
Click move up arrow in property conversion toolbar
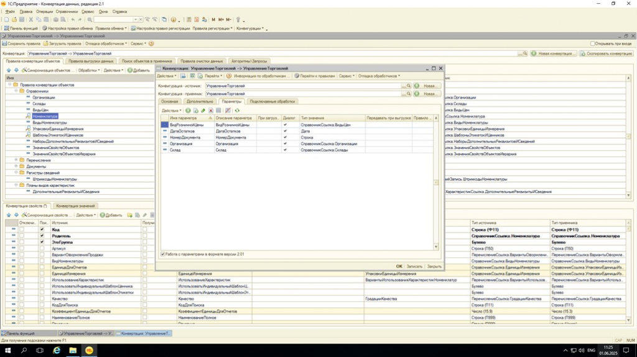tap(9, 215)
